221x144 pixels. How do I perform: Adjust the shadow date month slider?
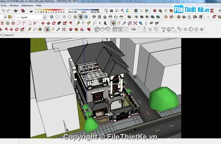[50, 10]
